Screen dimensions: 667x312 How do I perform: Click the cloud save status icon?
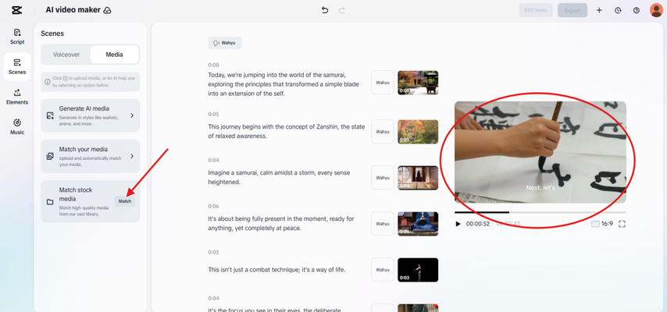pos(108,10)
